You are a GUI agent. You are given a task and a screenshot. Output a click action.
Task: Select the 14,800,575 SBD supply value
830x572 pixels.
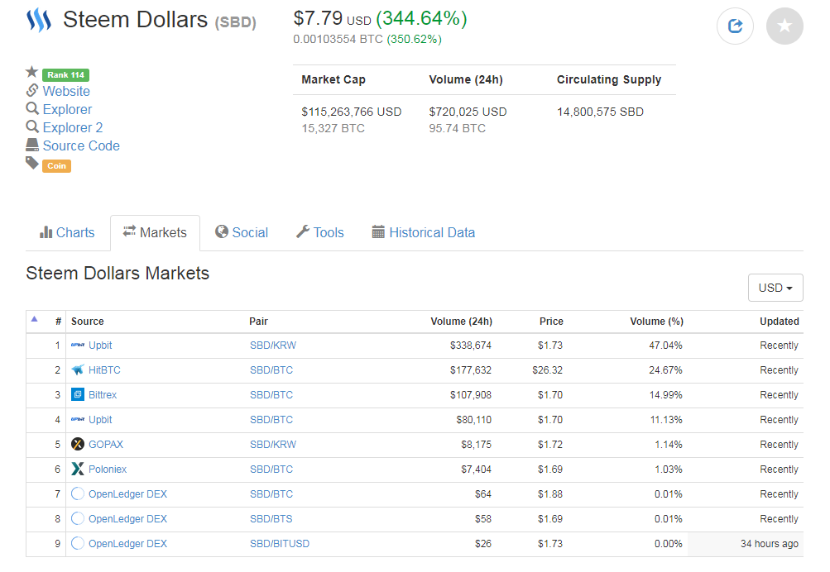coord(600,112)
